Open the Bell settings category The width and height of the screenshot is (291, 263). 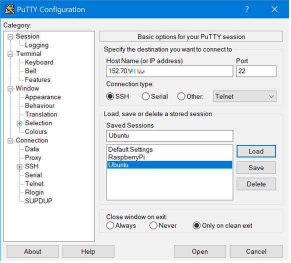pos(30,71)
